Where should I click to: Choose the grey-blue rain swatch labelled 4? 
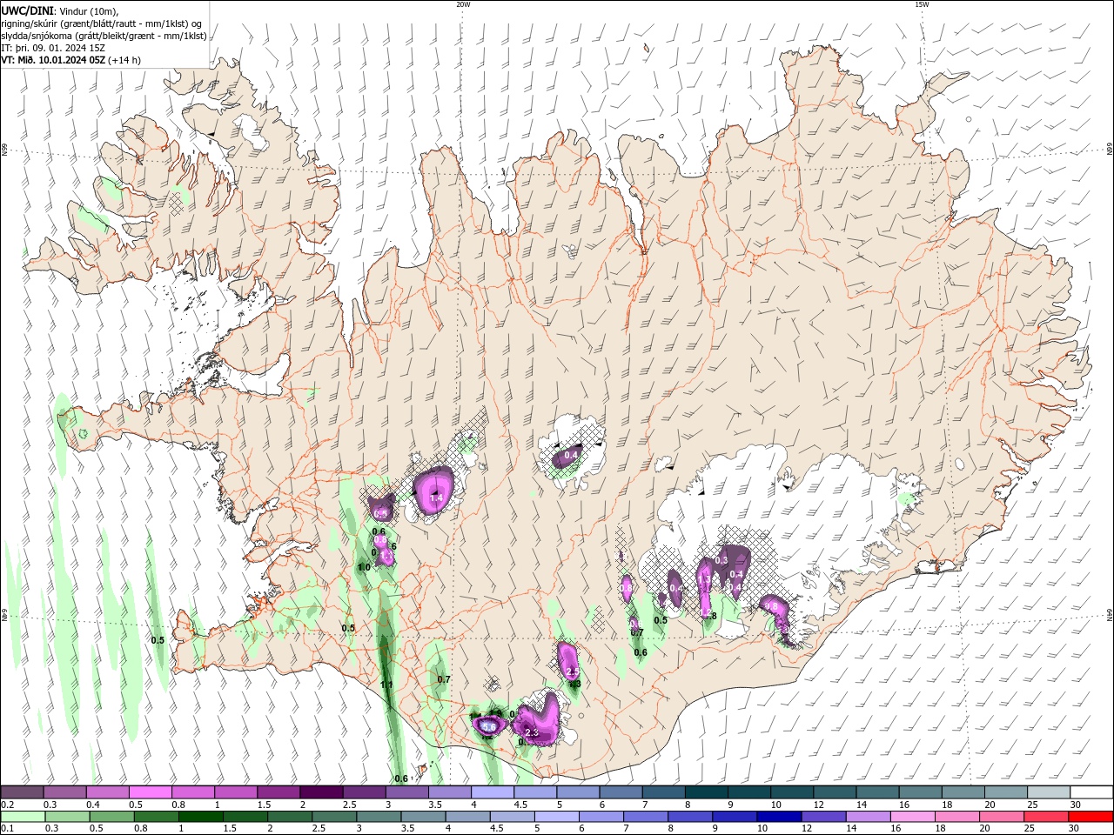coord(468,817)
